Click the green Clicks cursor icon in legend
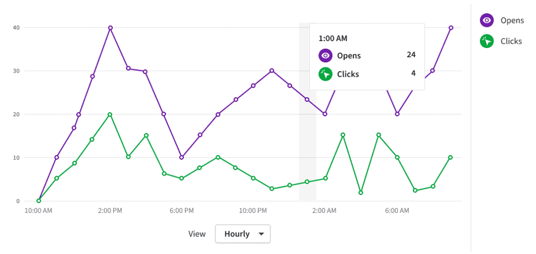This screenshot has width=536, height=254. [x=486, y=41]
